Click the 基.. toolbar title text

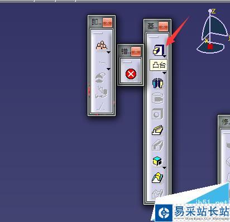[152, 27]
